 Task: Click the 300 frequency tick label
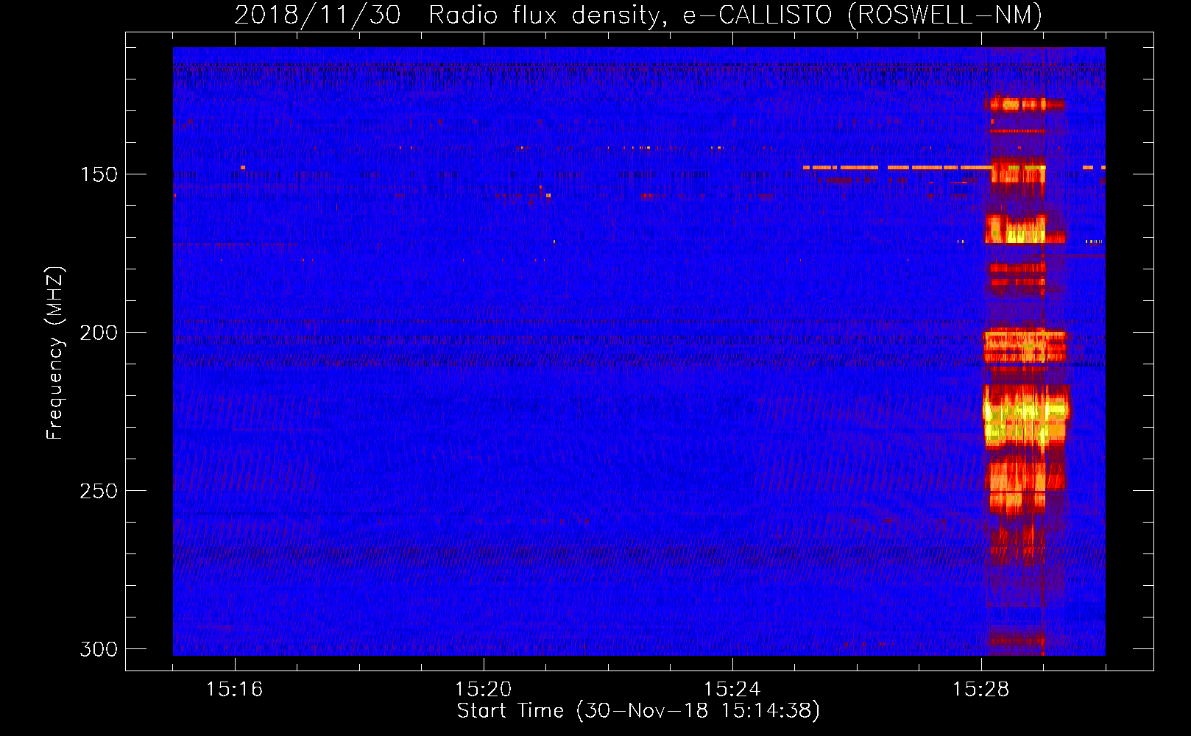pyautogui.click(x=99, y=649)
